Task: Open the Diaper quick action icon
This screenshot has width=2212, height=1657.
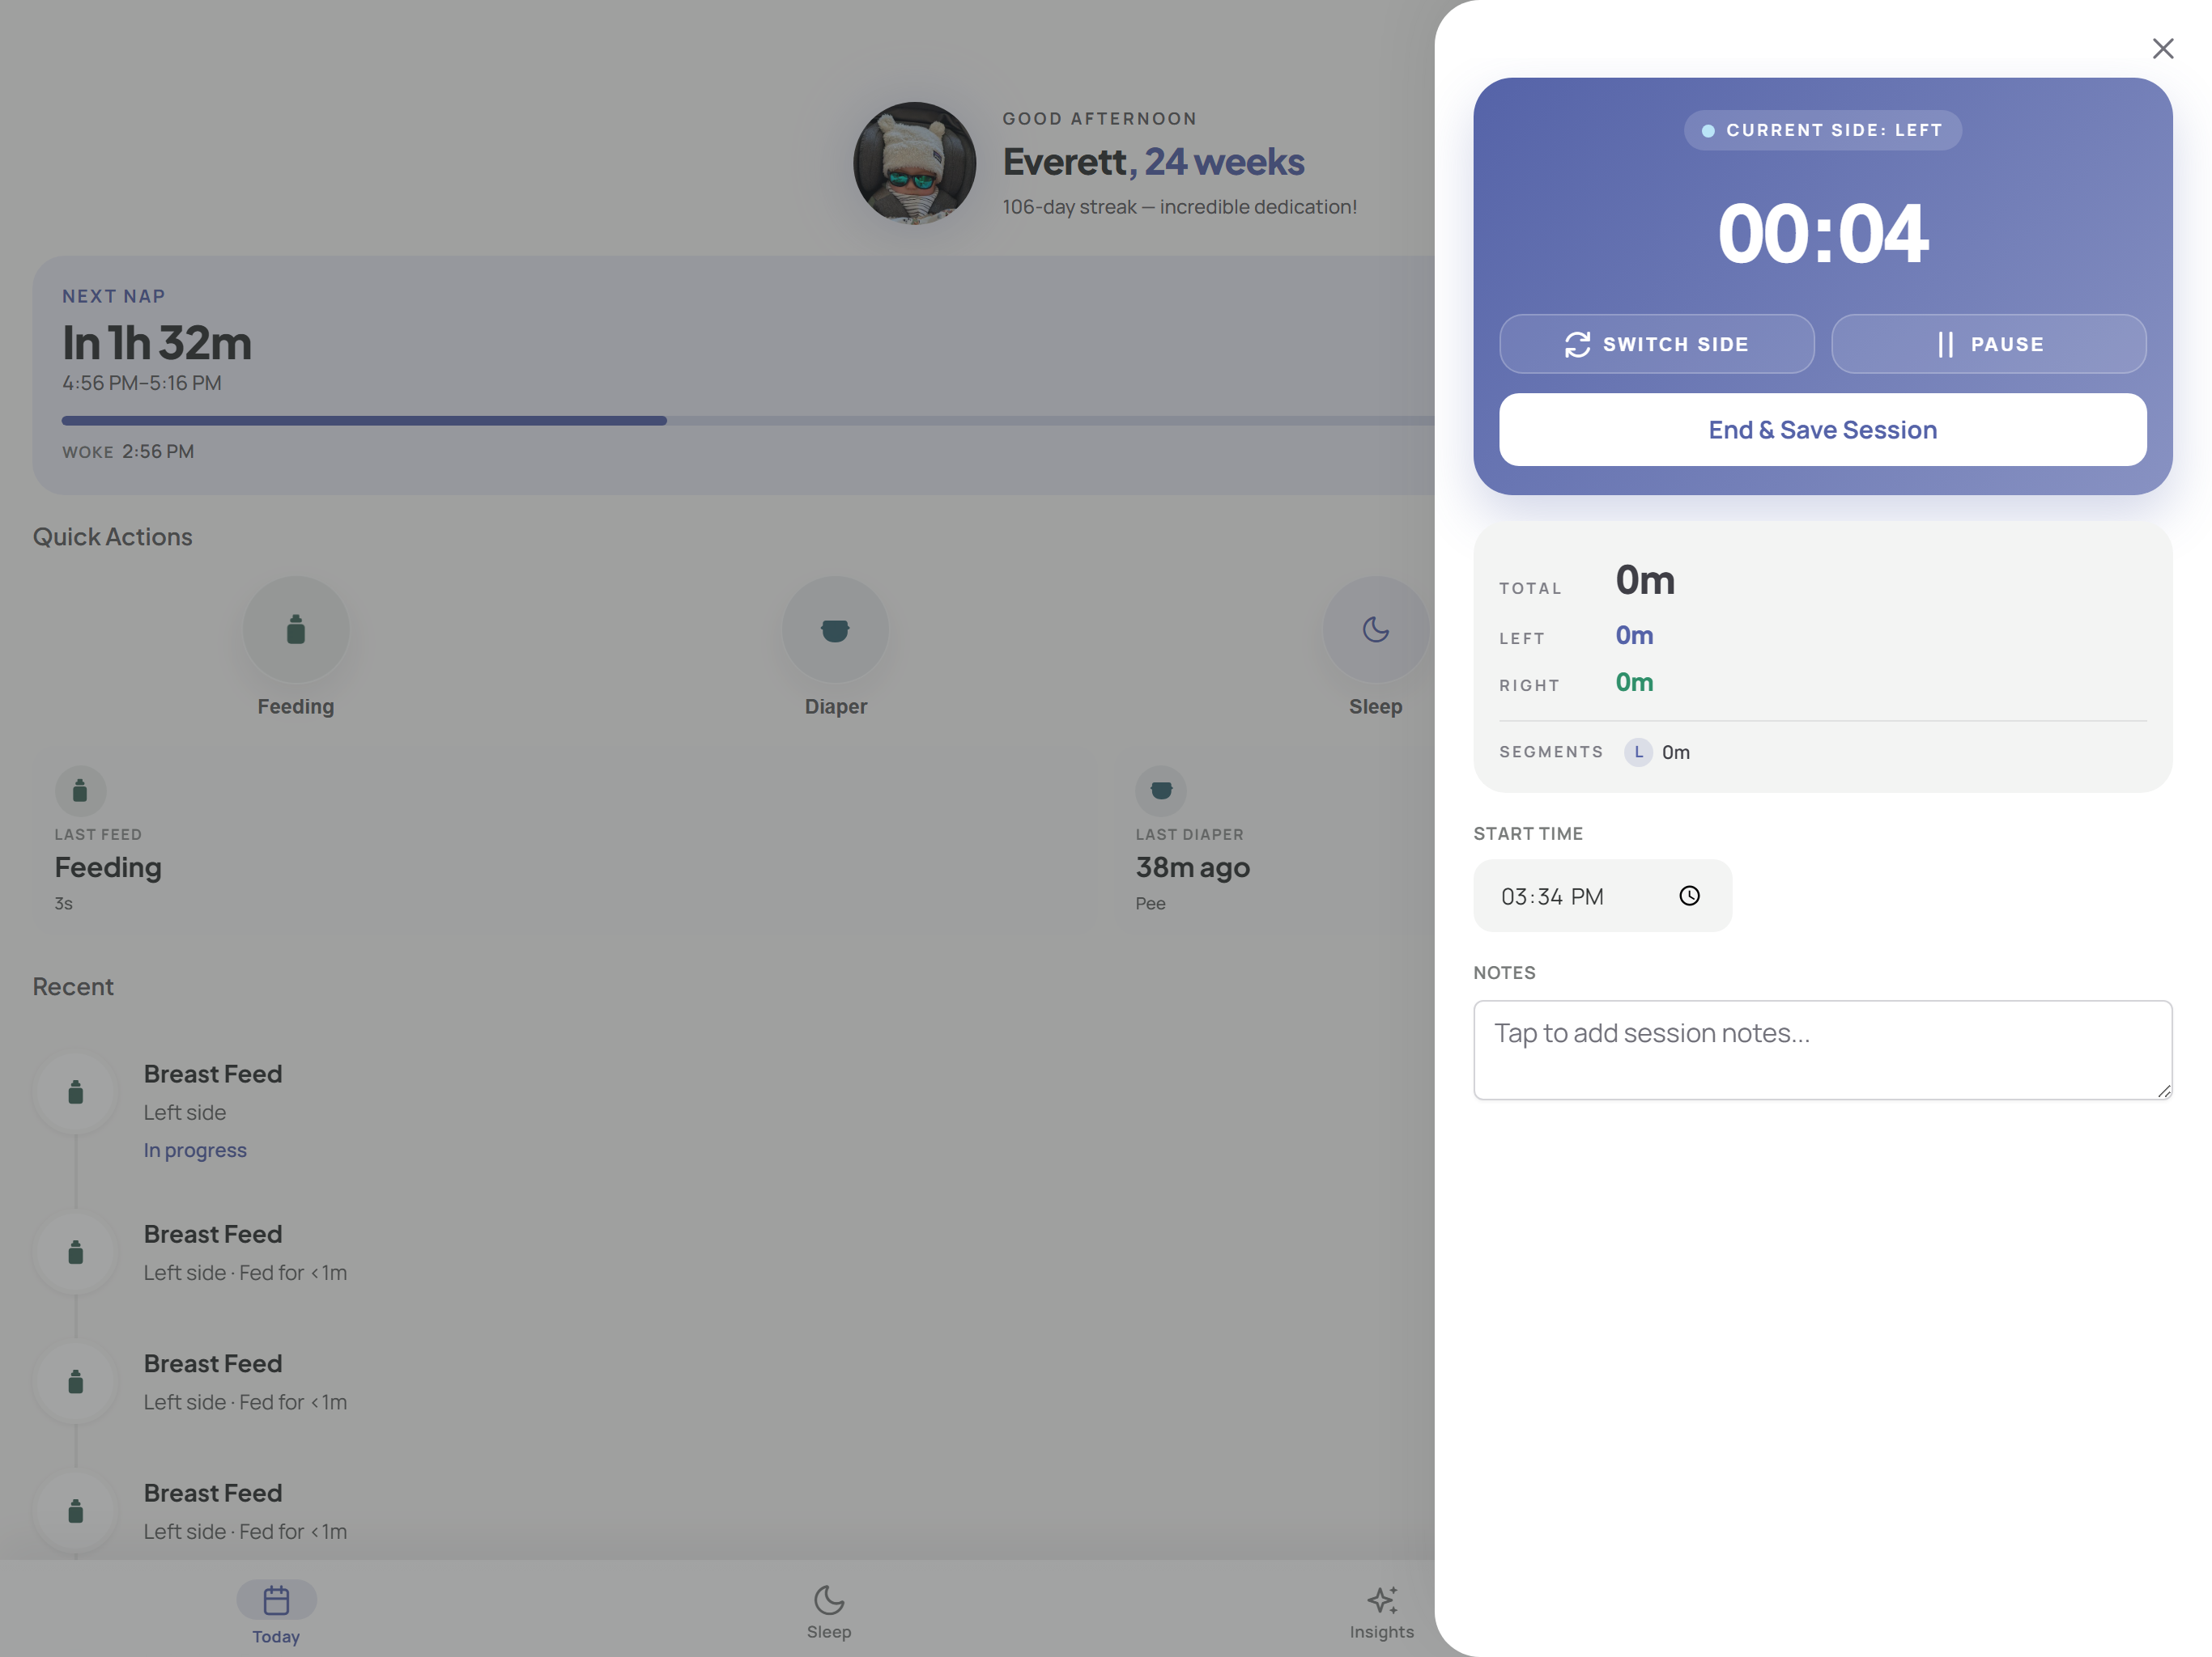Action: 835,629
